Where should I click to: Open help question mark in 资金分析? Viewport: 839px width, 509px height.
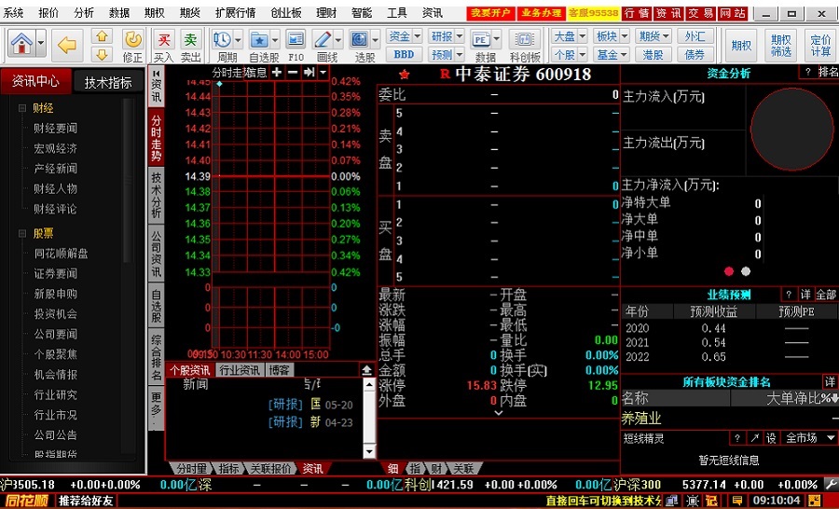(808, 72)
